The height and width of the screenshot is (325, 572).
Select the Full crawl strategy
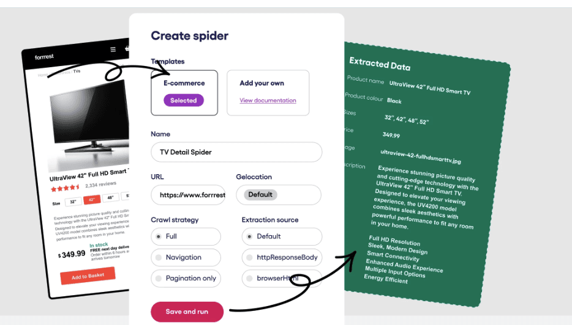[x=186, y=236]
